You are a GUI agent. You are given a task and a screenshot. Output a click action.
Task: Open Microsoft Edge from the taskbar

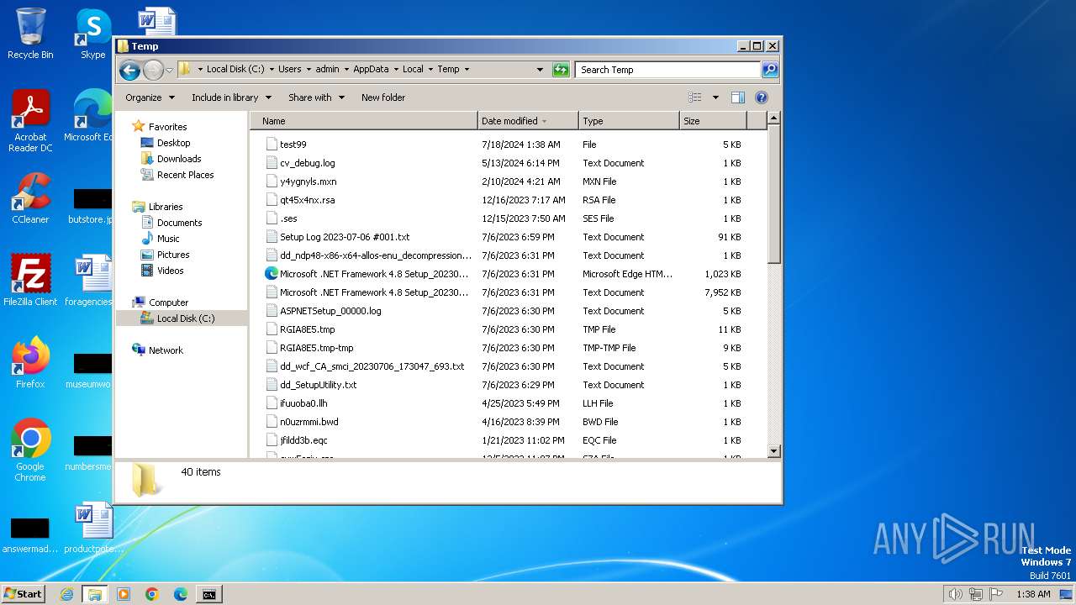180,594
